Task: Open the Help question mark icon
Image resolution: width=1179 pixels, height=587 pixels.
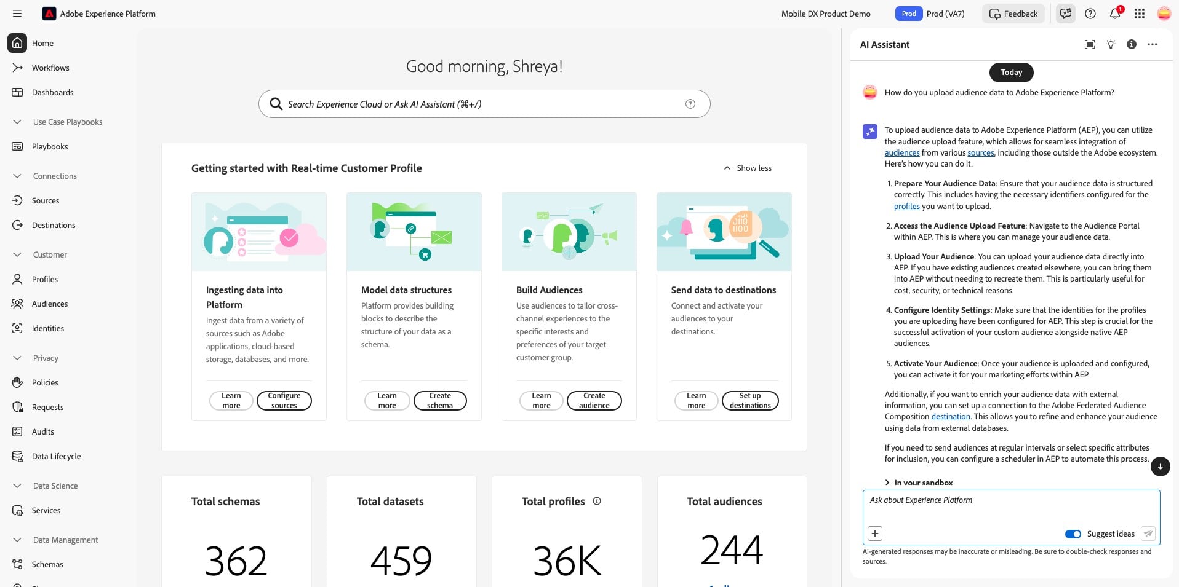Action: pos(1090,14)
